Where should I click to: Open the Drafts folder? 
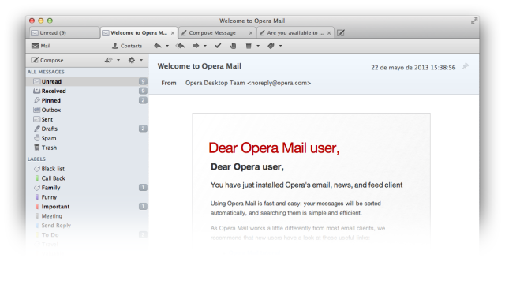tap(87, 129)
